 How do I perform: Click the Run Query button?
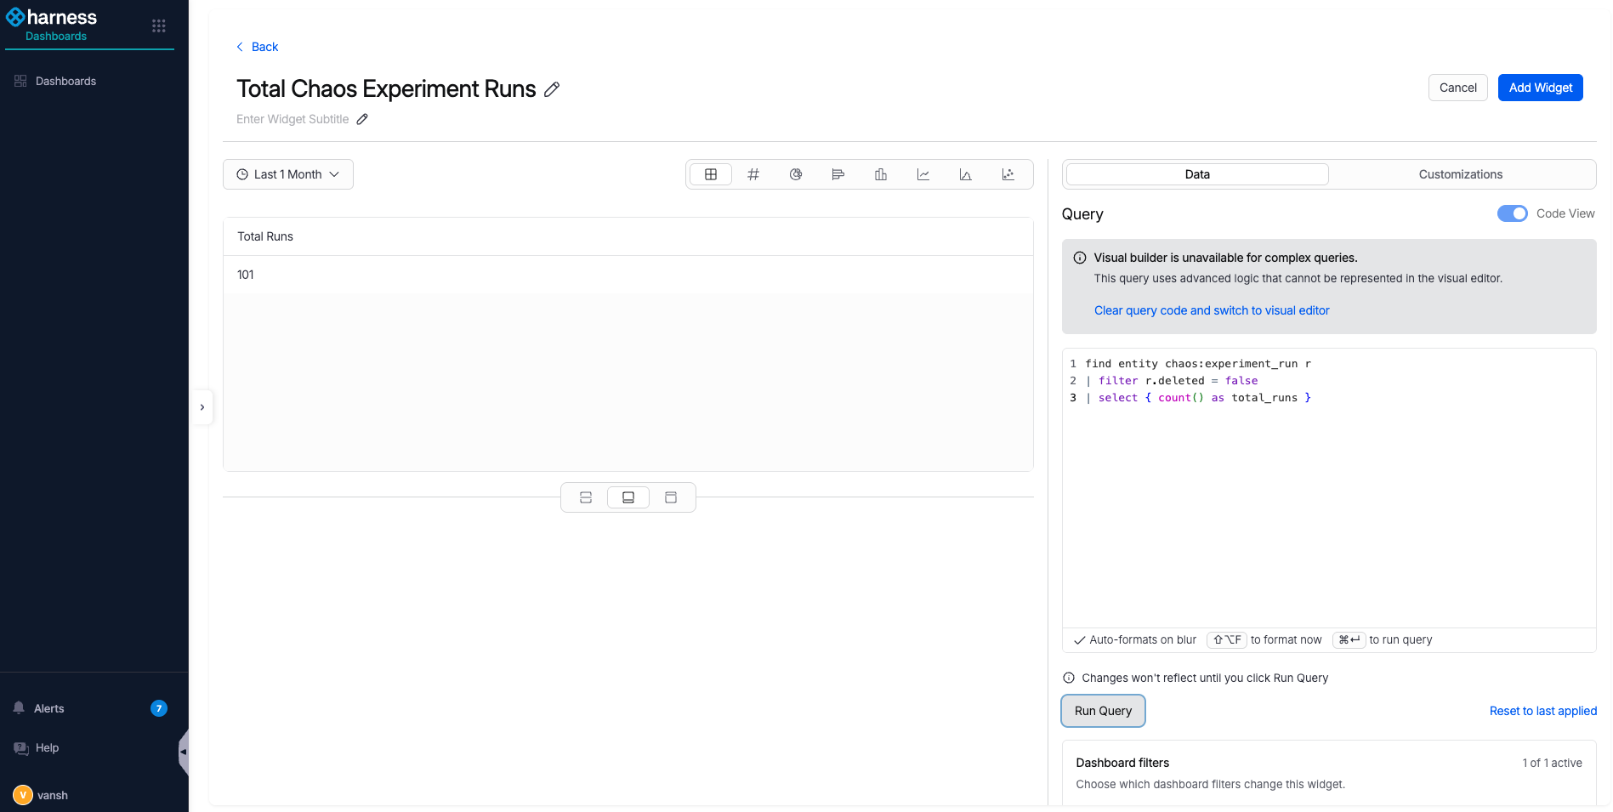pos(1103,711)
